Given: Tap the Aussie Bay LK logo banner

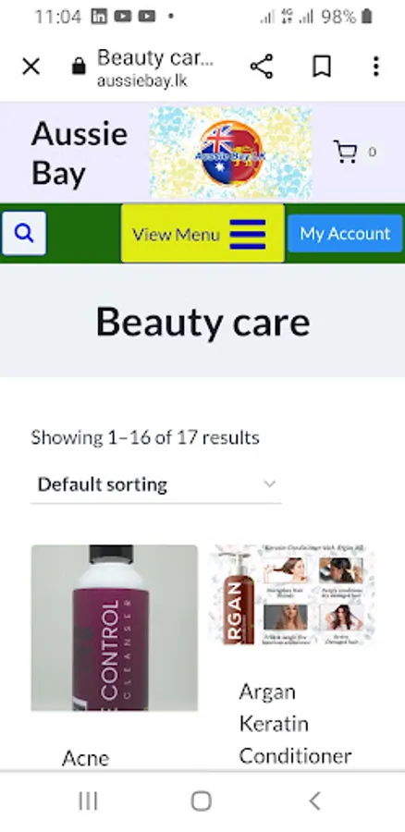Looking at the screenshot, I should click(x=230, y=153).
